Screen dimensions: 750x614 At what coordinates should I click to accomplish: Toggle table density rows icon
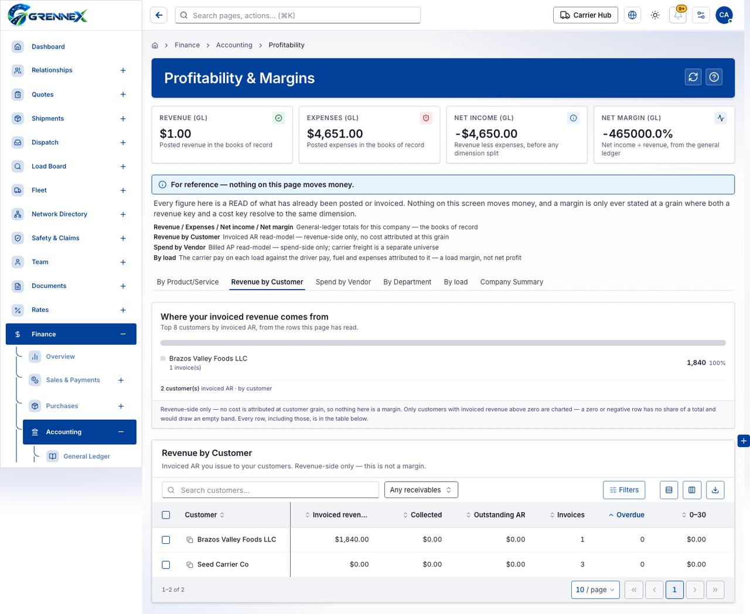click(669, 490)
